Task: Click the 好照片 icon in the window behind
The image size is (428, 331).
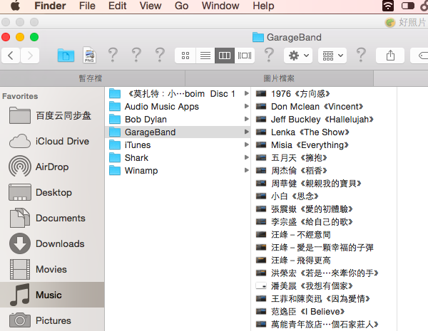Action: tap(390, 22)
